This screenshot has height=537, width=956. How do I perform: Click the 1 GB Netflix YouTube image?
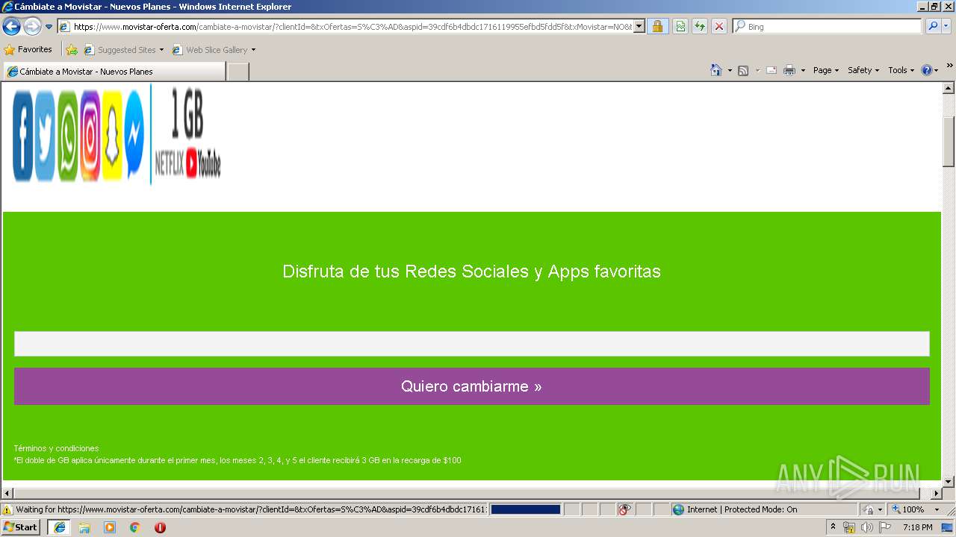click(188, 134)
